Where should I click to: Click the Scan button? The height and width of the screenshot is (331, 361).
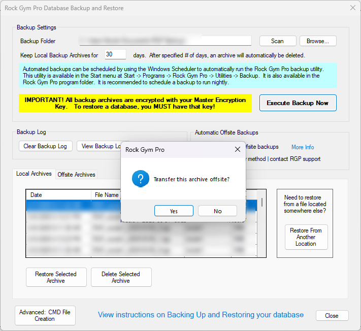(278, 41)
